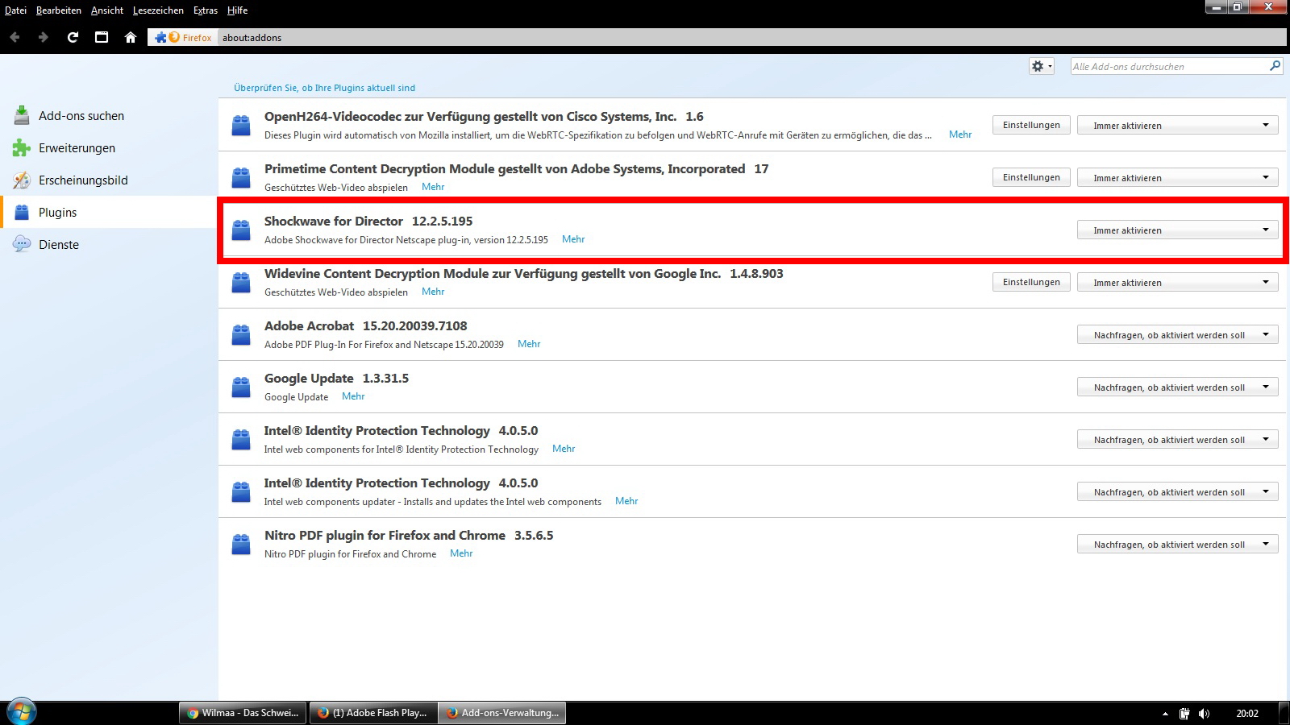
Task: Reload the current page
Action: 73,37
